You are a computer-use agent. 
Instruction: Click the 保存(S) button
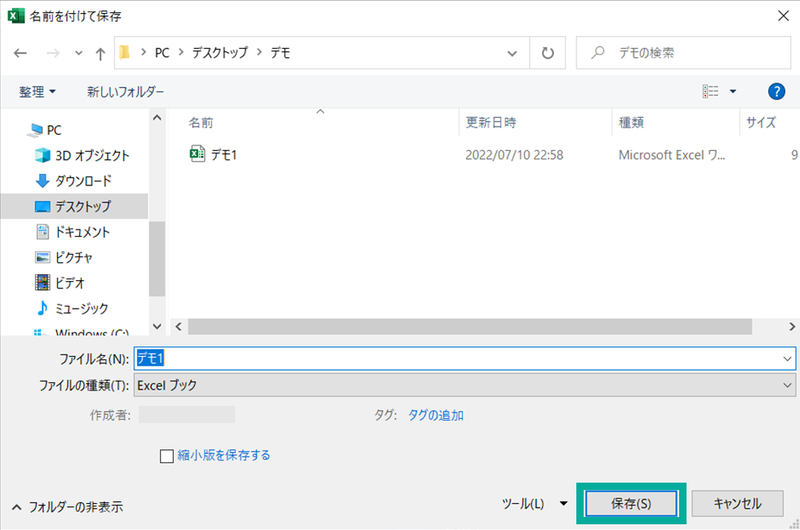(632, 504)
